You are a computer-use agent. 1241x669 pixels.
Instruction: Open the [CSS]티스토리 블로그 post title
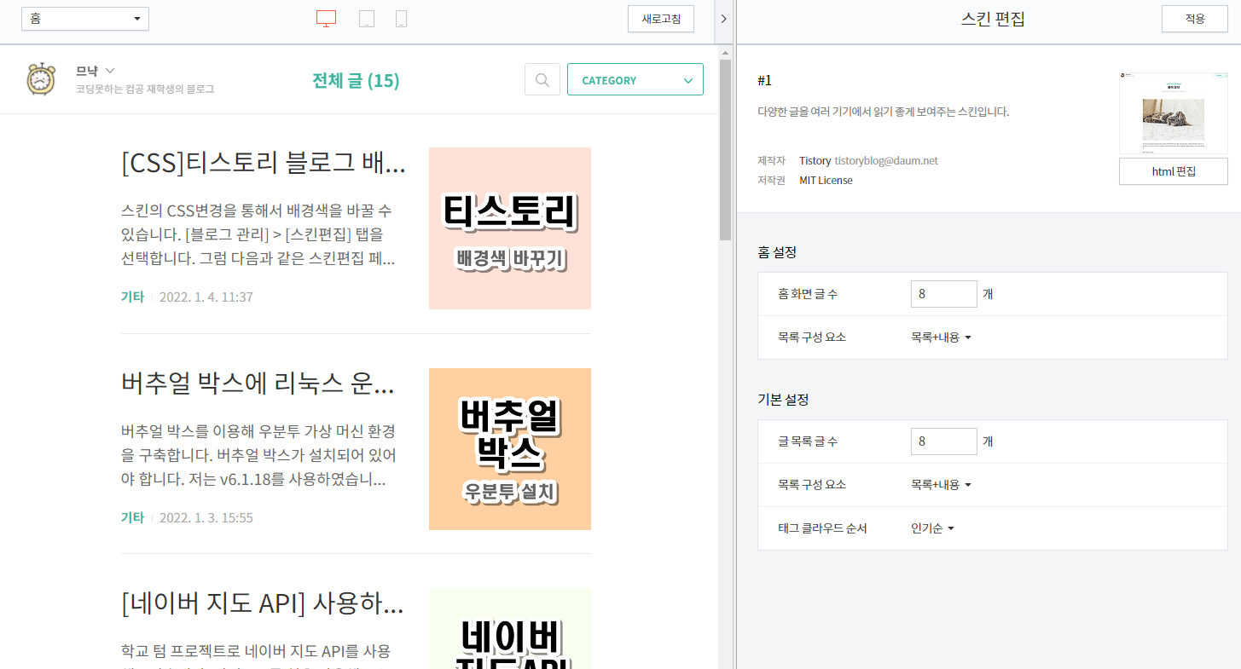[264, 164]
